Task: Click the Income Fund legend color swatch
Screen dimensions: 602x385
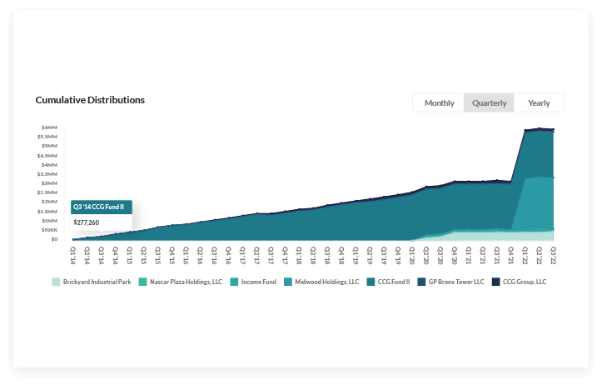Action: click(234, 282)
